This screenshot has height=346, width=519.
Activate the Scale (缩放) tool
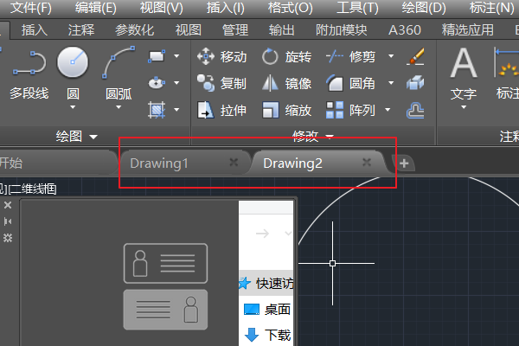286,110
